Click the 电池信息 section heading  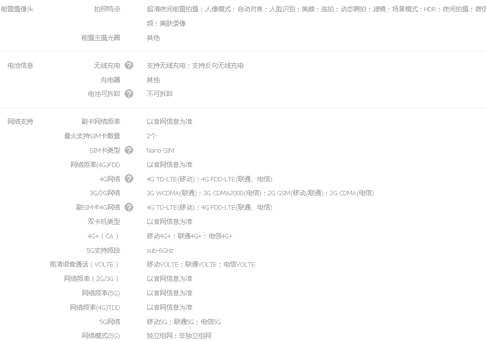[x=20, y=65]
